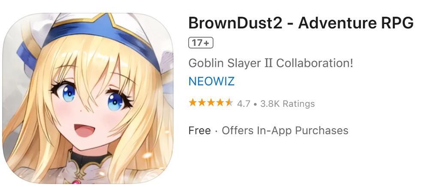
Task: Open the 3.8K Ratings count
Action: pyautogui.click(x=287, y=104)
